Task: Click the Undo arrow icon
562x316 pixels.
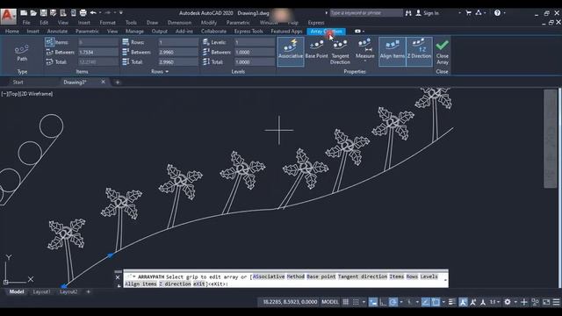Action: pyautogui.click(x=93, y=13)
